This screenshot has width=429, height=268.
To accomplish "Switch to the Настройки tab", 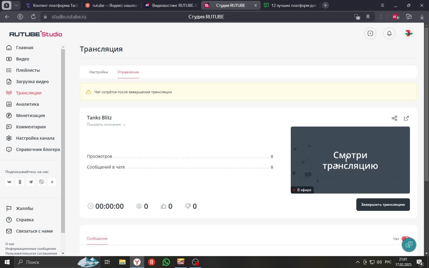I will [x=99, y=72].
